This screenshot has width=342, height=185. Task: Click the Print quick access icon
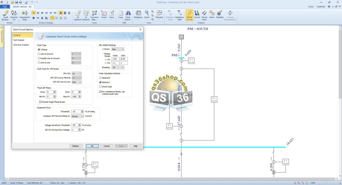tap(20, 2)
